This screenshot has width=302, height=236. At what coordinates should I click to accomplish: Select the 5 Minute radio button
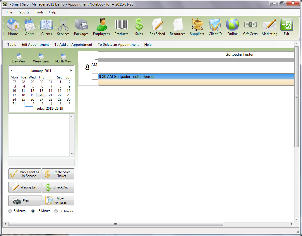10,211
